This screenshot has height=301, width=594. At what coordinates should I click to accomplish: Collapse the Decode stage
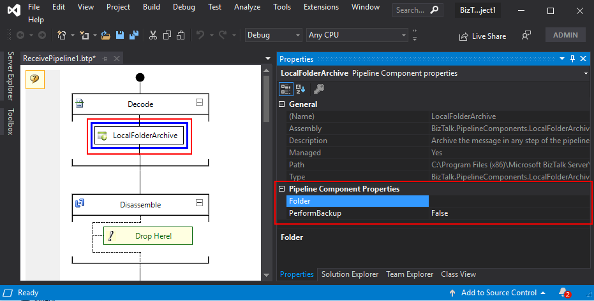click(199, 102)
